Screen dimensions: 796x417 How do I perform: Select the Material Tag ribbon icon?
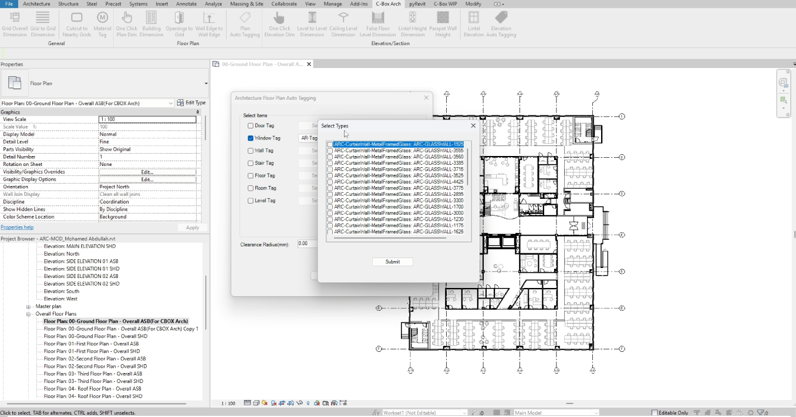(x=102, y=18)
